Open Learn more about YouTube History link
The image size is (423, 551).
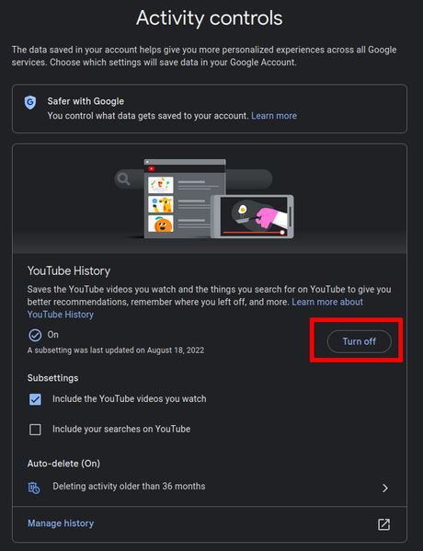[x=327, y=302]
